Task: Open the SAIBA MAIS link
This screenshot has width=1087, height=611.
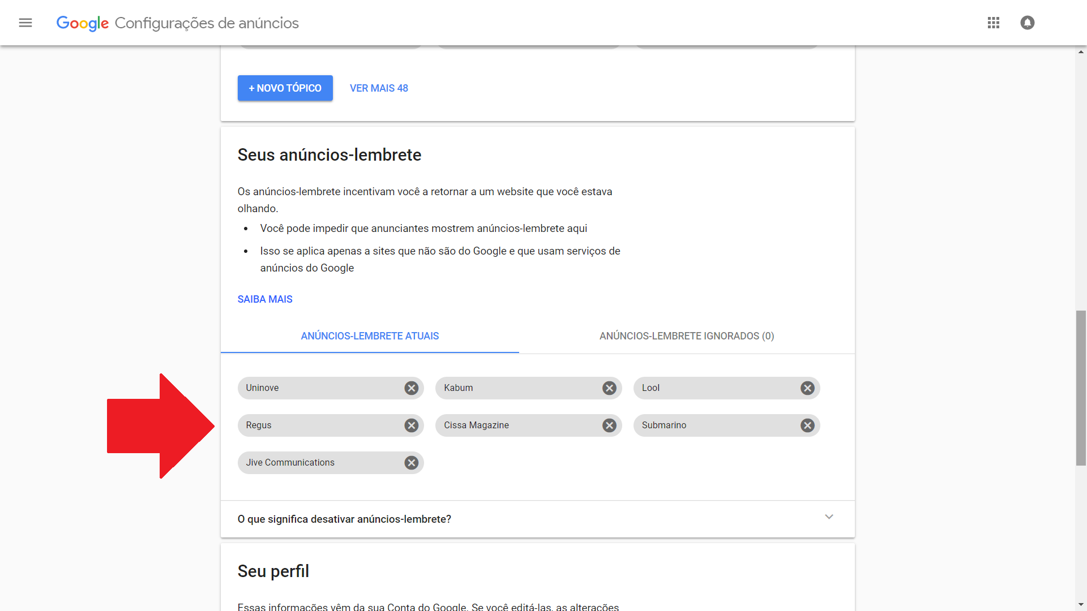Action: click(x=265, y=299)
